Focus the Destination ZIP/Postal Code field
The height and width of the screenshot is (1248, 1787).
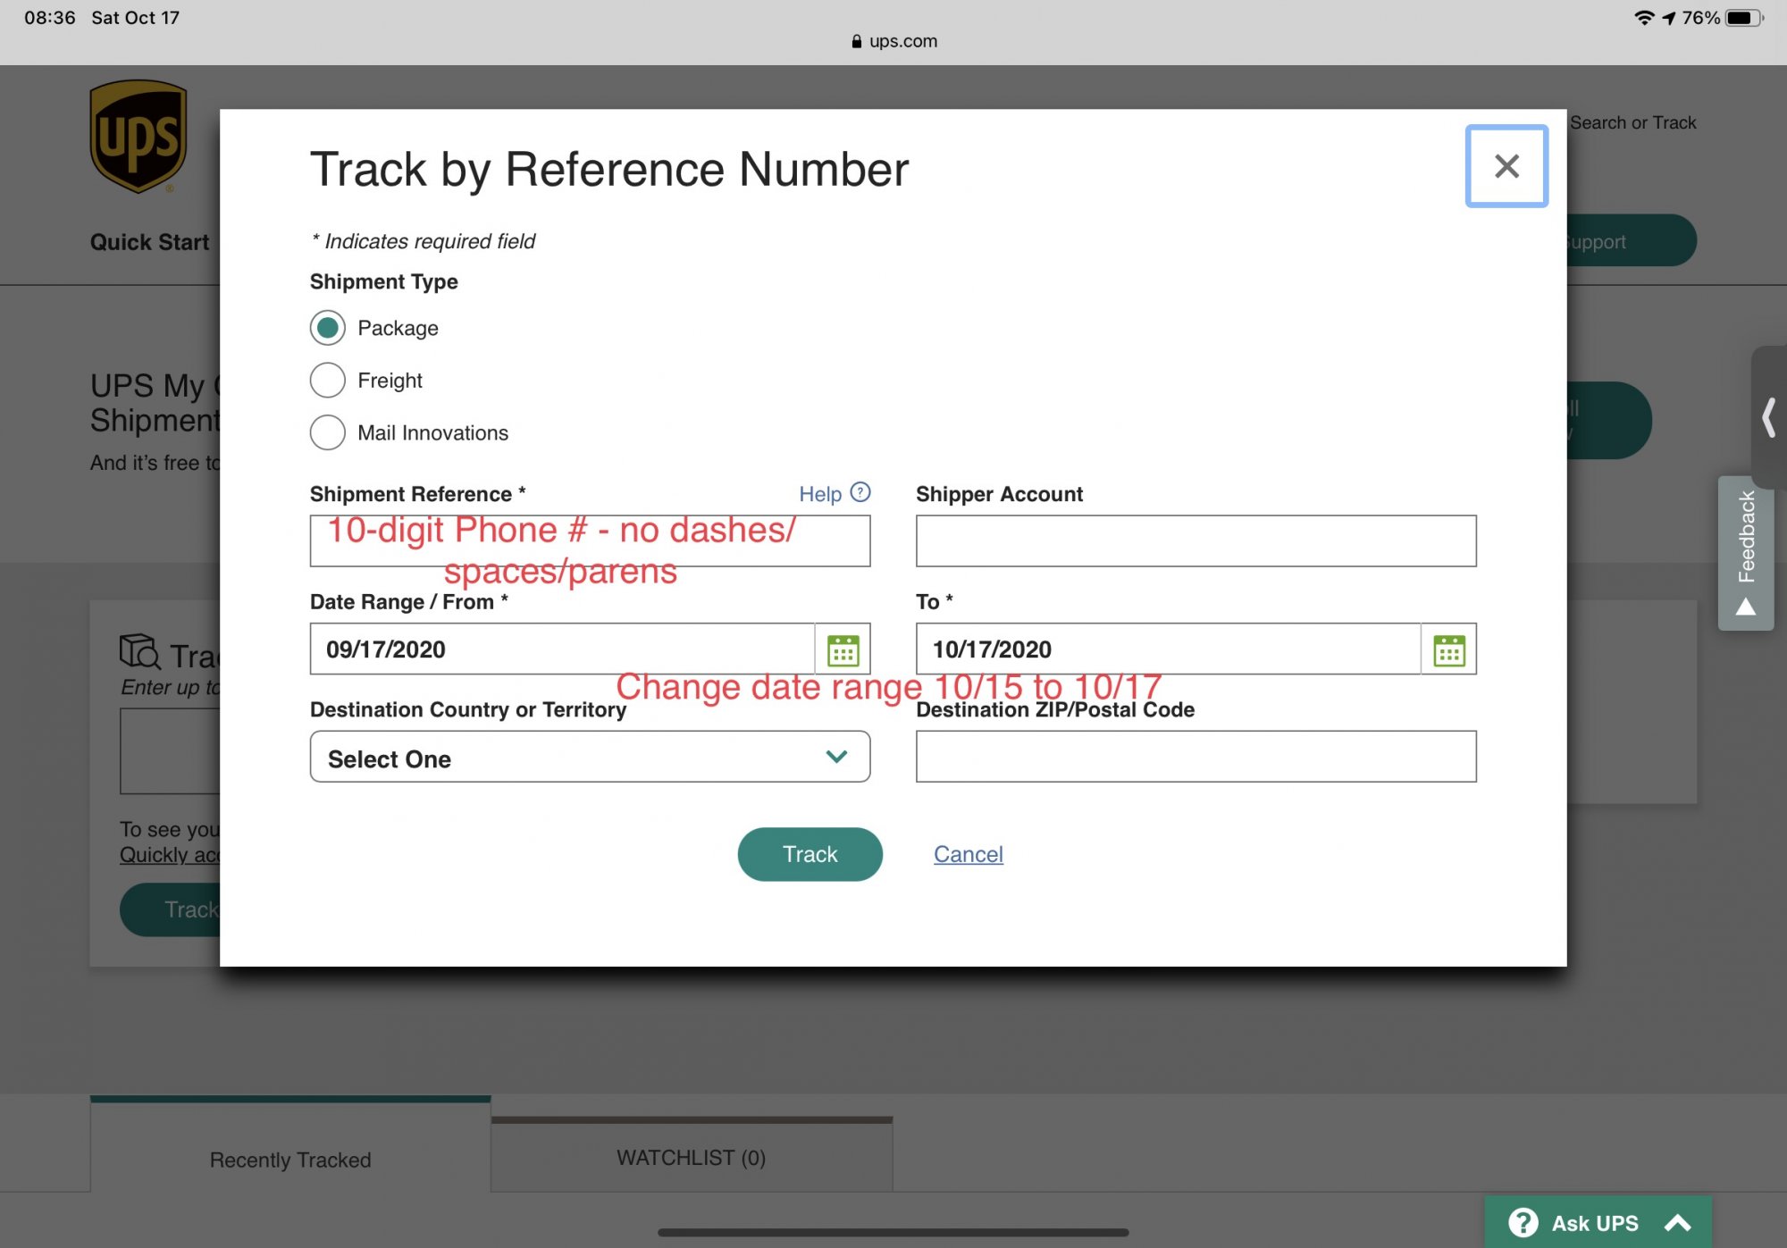(1196, 757)
